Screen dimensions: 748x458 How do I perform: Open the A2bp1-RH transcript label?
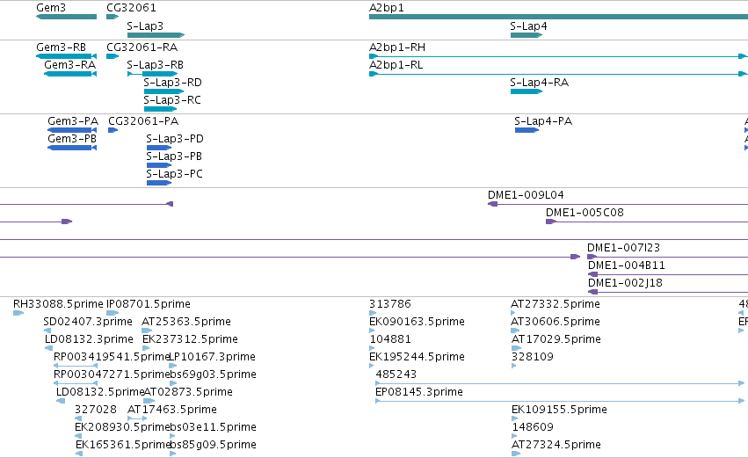tap(397, 47)
